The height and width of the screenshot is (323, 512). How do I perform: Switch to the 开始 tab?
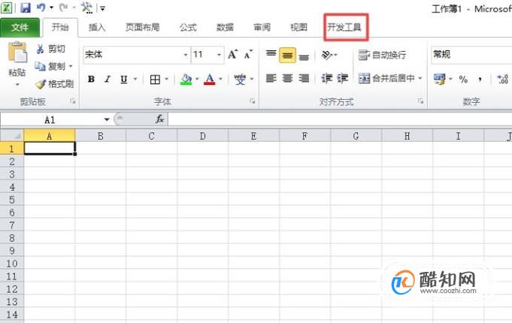pyautogui.click(x=60, y=27)
